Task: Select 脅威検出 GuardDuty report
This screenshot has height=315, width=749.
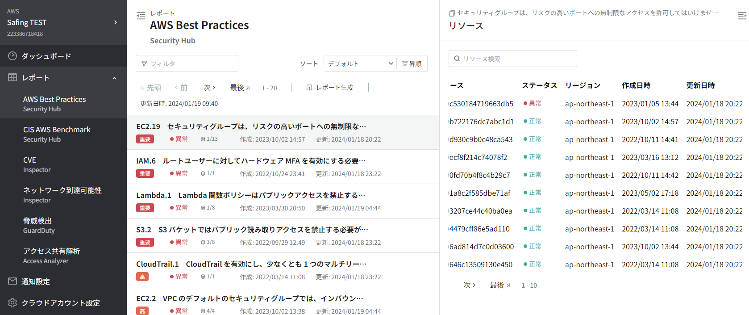Action: [x=63, y=225]
